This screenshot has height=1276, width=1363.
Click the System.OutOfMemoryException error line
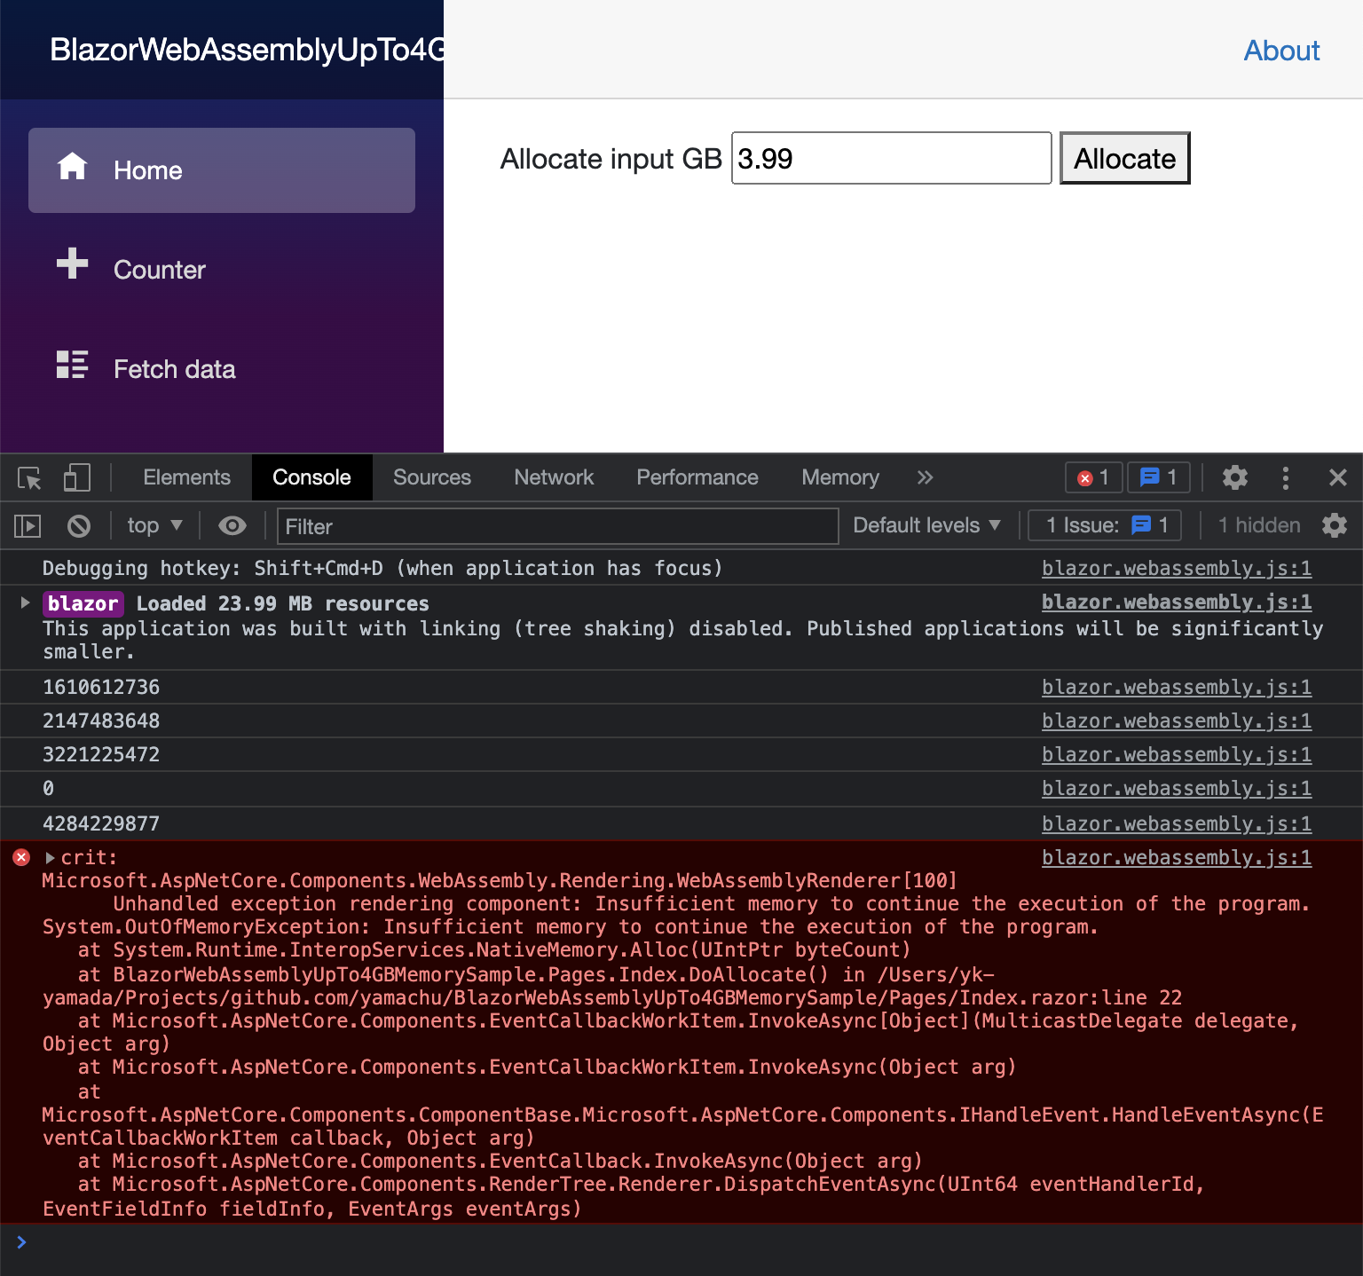[x=571, y=926]
